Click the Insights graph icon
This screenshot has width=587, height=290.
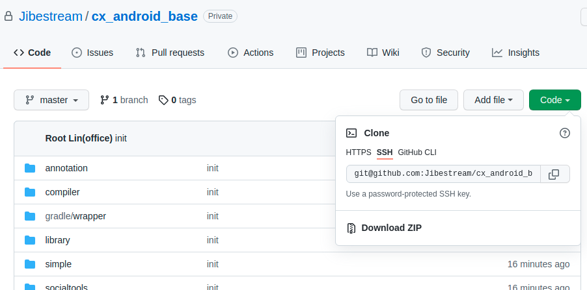click(497, 53)
